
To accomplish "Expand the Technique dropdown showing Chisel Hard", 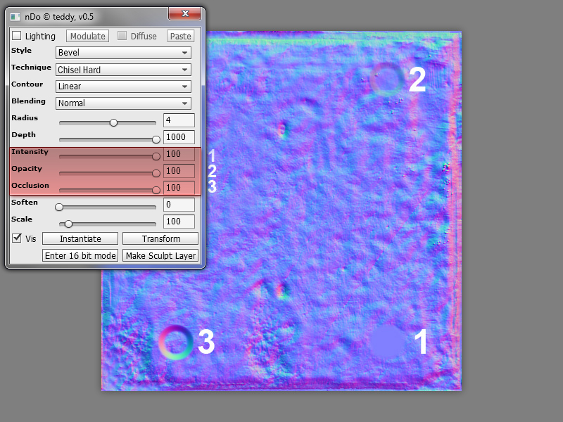I will 123,70.
